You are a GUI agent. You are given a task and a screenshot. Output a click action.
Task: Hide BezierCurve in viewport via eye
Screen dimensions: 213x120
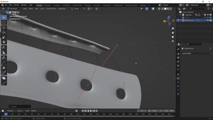pyautogui.click(x=208, y=20)
